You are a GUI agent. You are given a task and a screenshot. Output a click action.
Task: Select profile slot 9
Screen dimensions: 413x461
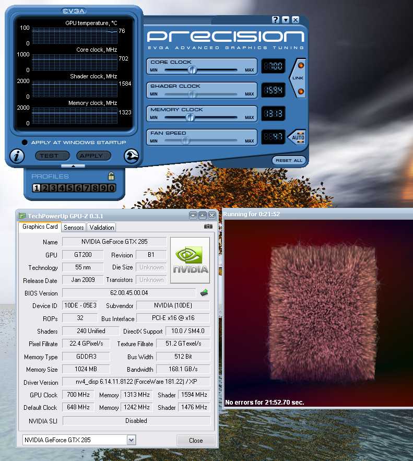tap(103, 188)
